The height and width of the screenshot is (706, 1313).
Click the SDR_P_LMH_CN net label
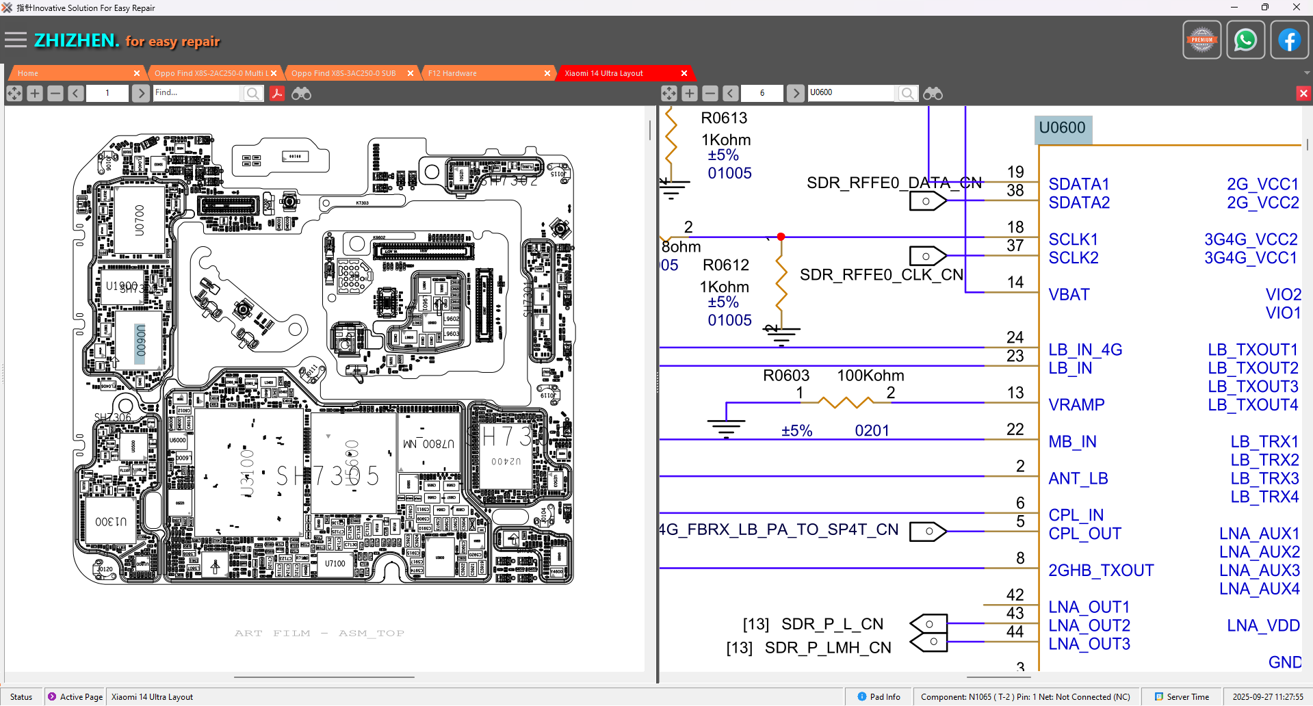coord(828,648)
